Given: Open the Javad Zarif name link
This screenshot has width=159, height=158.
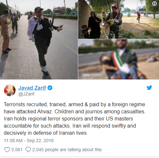Looking at the screenshot, I should point(32,88).
